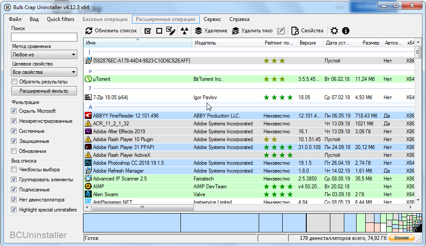Open the Расширенные операции menu
This screenshot has width=426, height=246.
tap(166, 19)
